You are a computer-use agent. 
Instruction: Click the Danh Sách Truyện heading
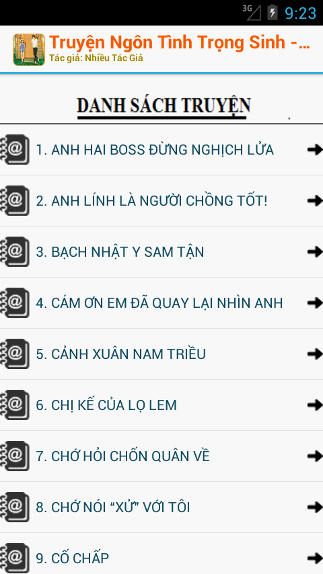coord(164,106)
